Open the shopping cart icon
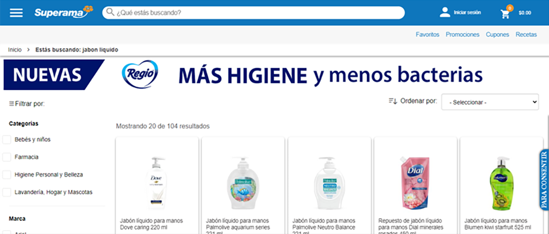Viewport: 549px width, 234px height. coord(505,14)
